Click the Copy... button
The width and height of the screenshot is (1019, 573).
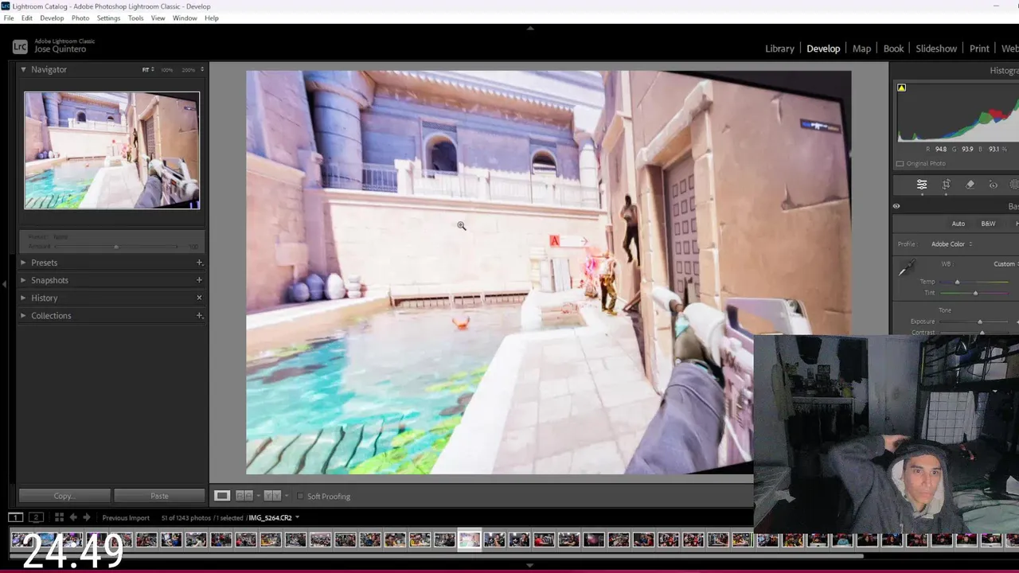click(x=64, y=496)
